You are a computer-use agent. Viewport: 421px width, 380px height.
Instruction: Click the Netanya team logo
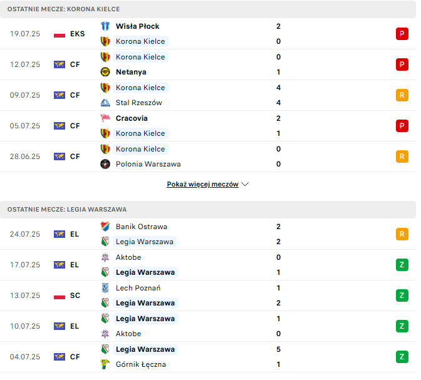click(106, 73)
